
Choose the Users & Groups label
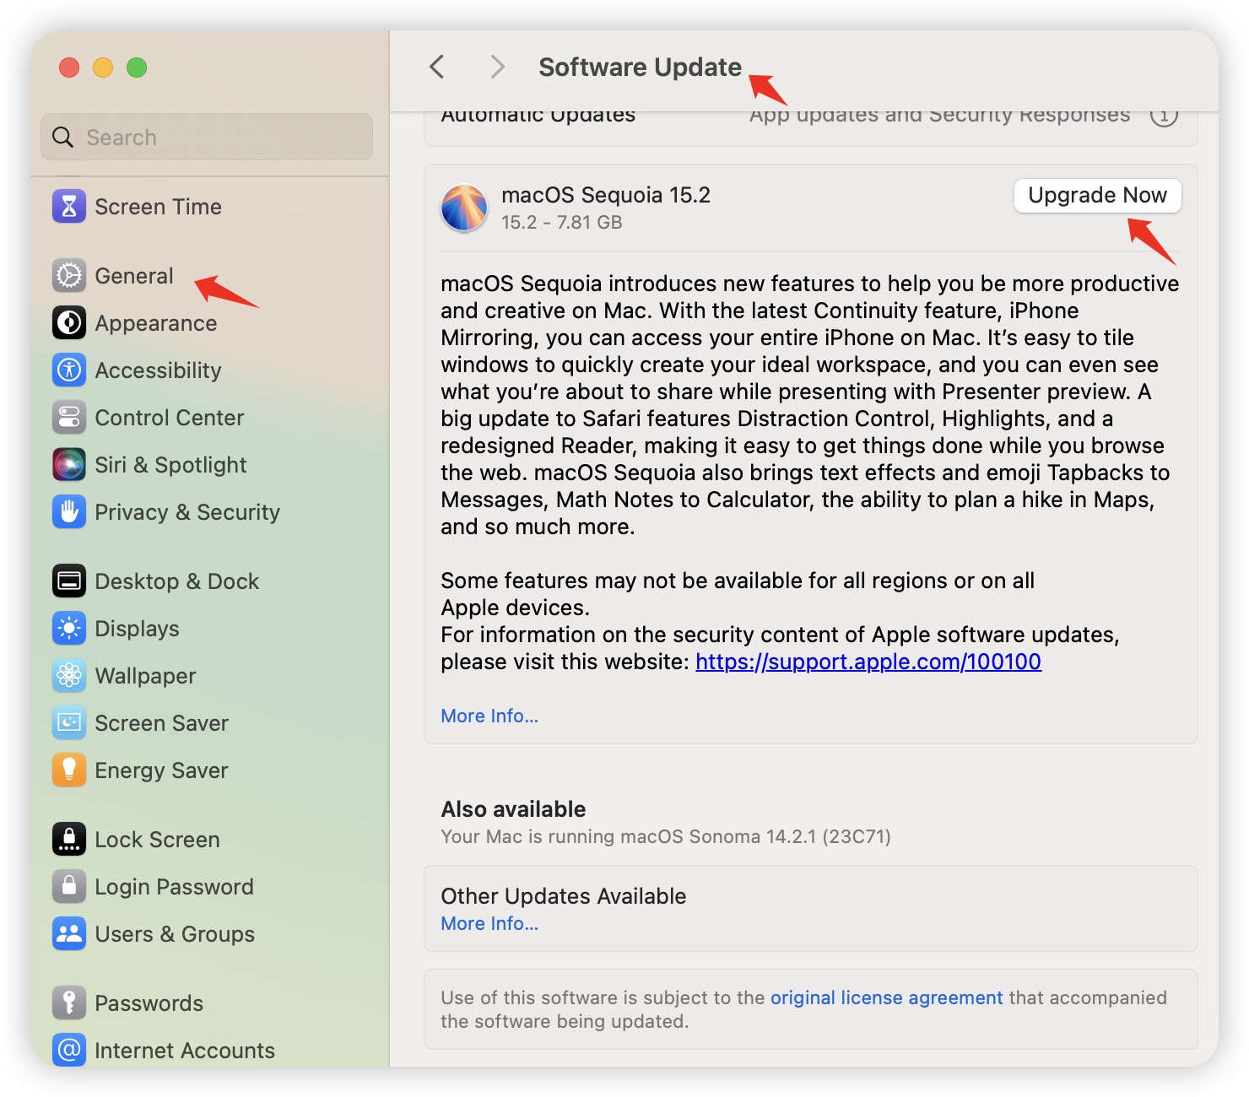point(175,934)
